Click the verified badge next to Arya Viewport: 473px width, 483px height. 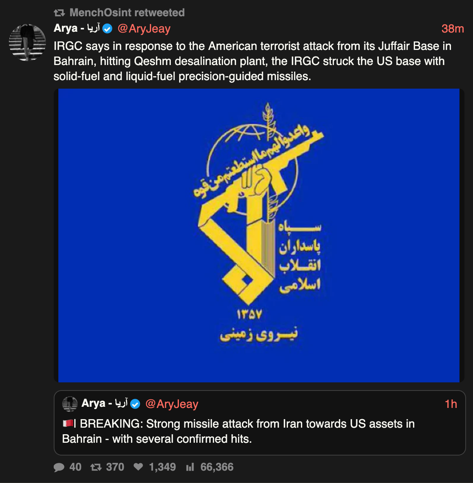pyautogui.click(x=107, y=29)
